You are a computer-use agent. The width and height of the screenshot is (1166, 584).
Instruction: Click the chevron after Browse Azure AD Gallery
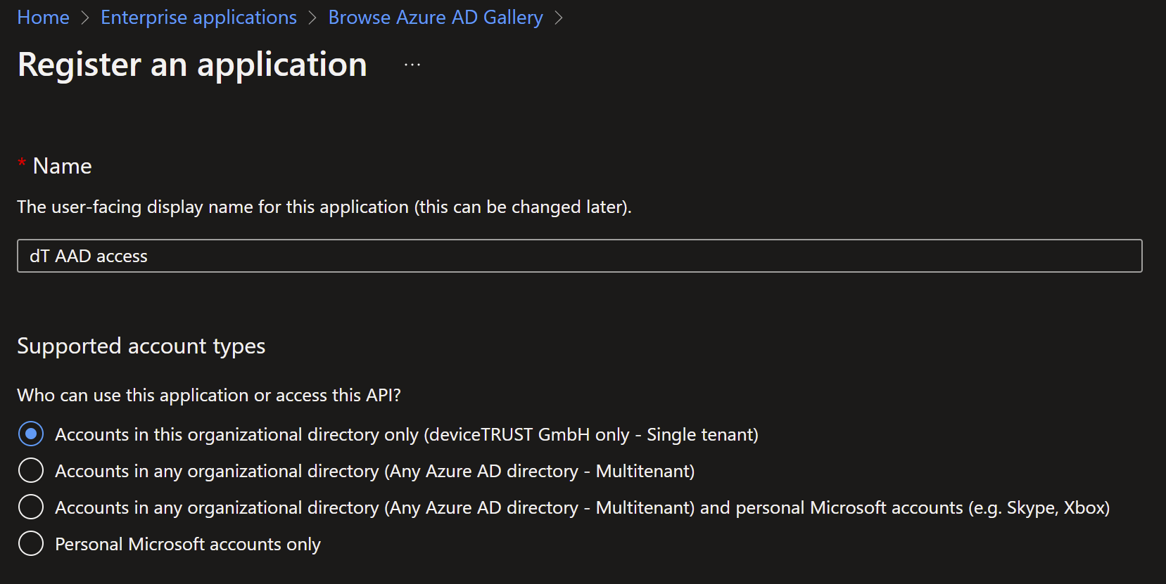pos(559,18)
